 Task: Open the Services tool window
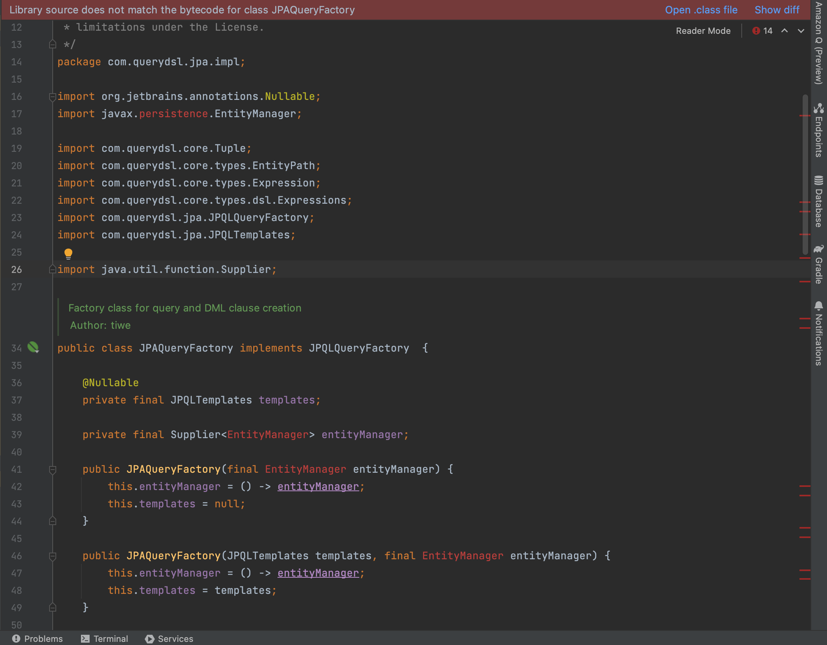pyautogui.click(x=169, y=639)
